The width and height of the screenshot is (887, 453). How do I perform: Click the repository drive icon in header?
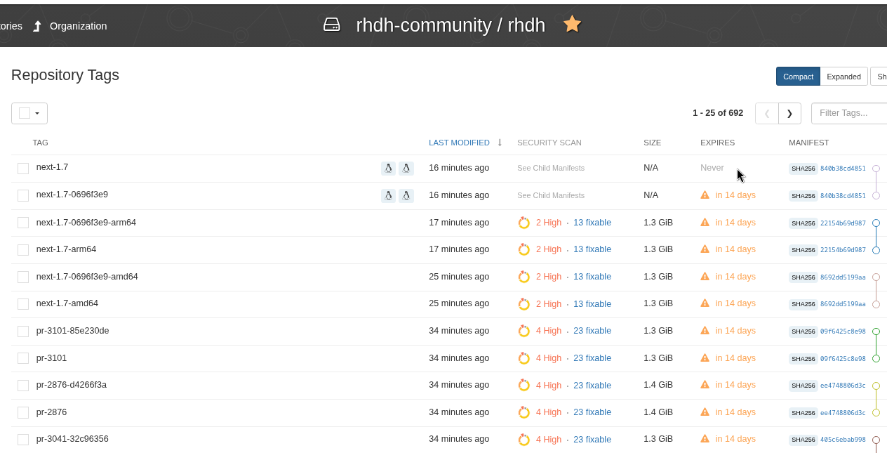pos(331,25)
